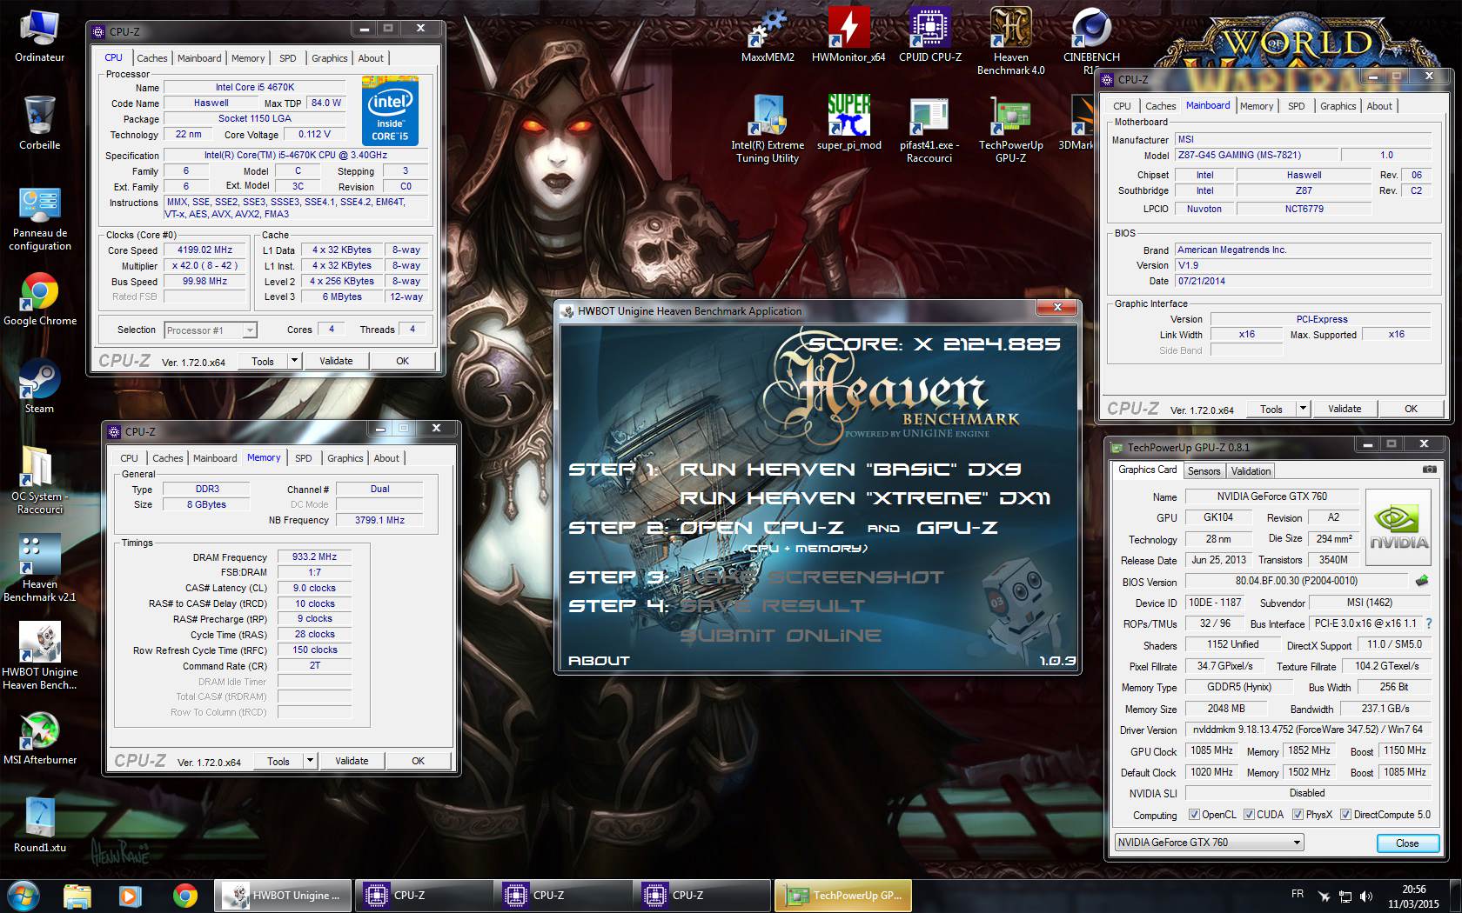Launch CPUID CPU-Z desktop shortcut
Viewport: 1462px width, 913px height.
click(929, 36)
